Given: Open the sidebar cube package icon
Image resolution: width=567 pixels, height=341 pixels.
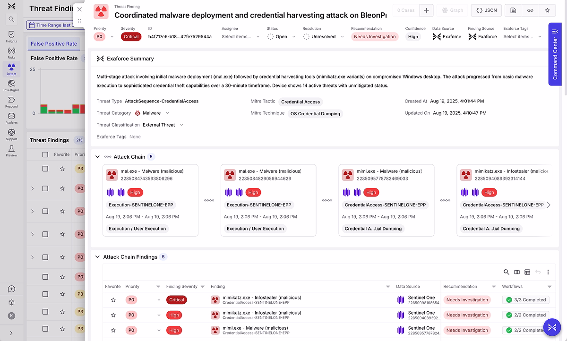Looking at the screenshot, I should [11, 303].
